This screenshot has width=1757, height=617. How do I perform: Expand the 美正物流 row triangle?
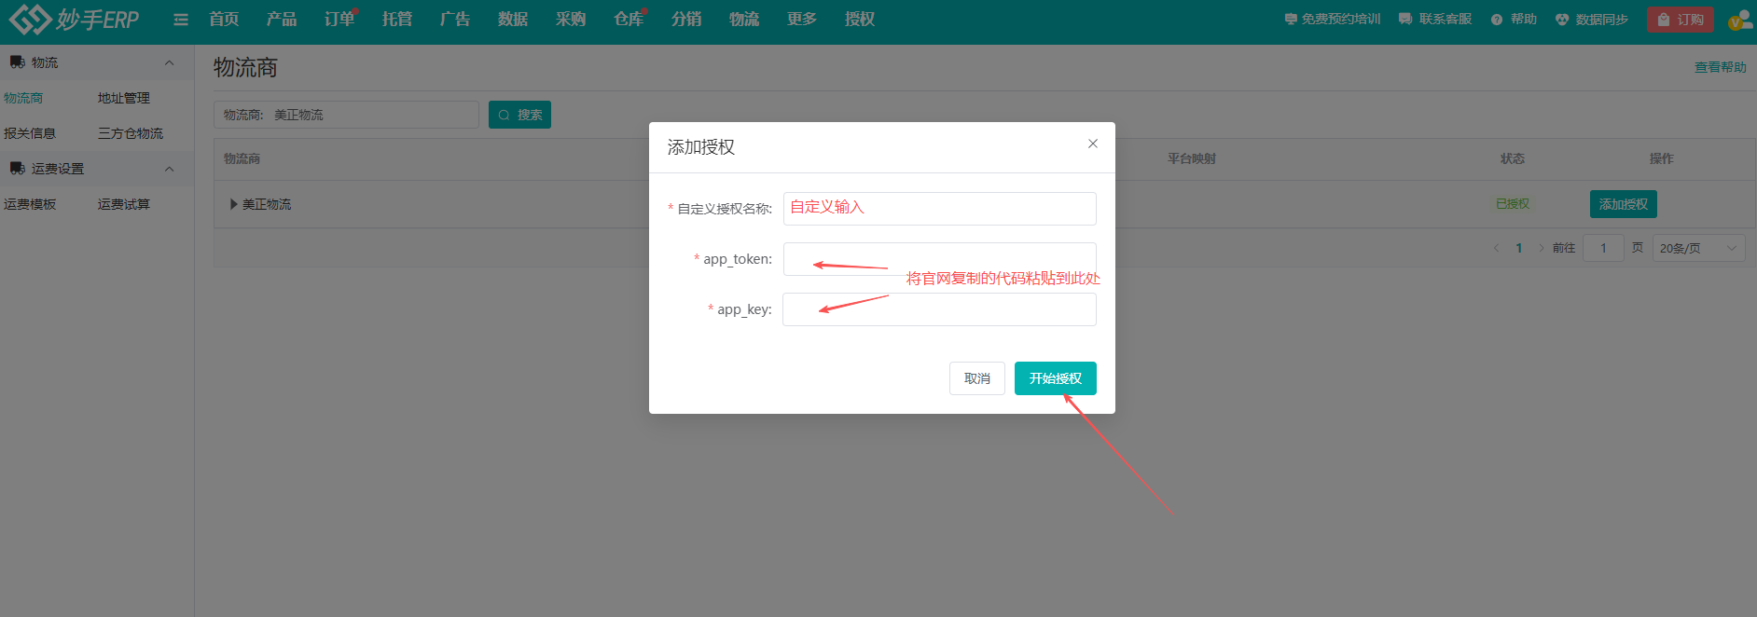point(234,204)
